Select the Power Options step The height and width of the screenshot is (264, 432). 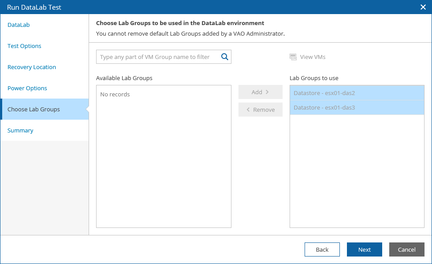pos(27,88)
